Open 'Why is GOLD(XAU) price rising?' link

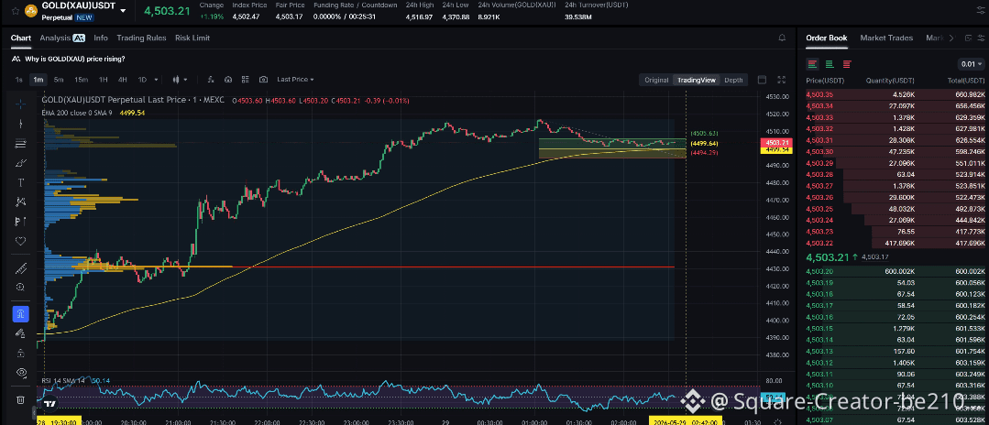pos(75,59)
